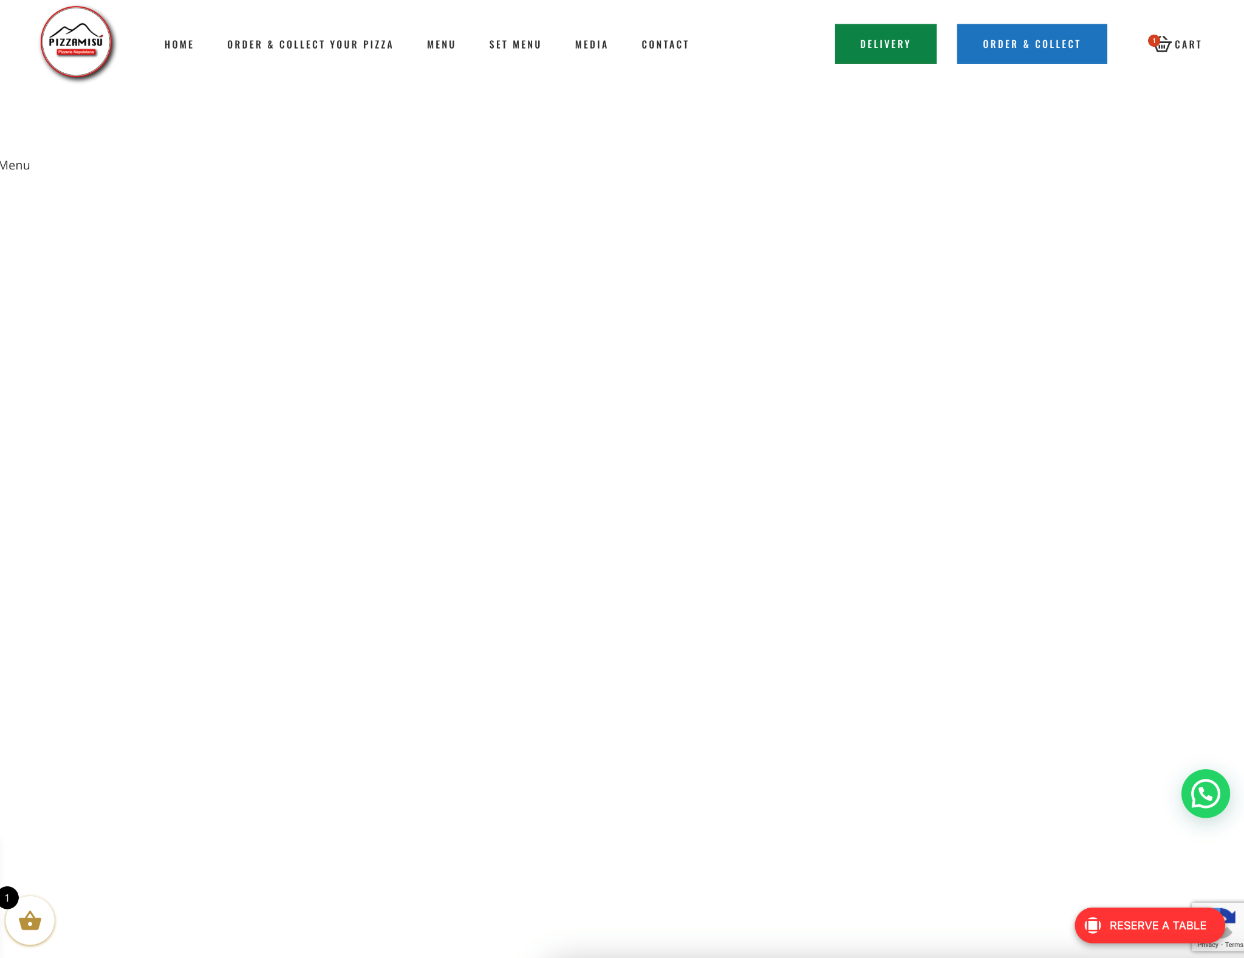
Task: Expand ORDER & COLLECT YOUR PIZZA dropdown
Action: pos(310,43)
